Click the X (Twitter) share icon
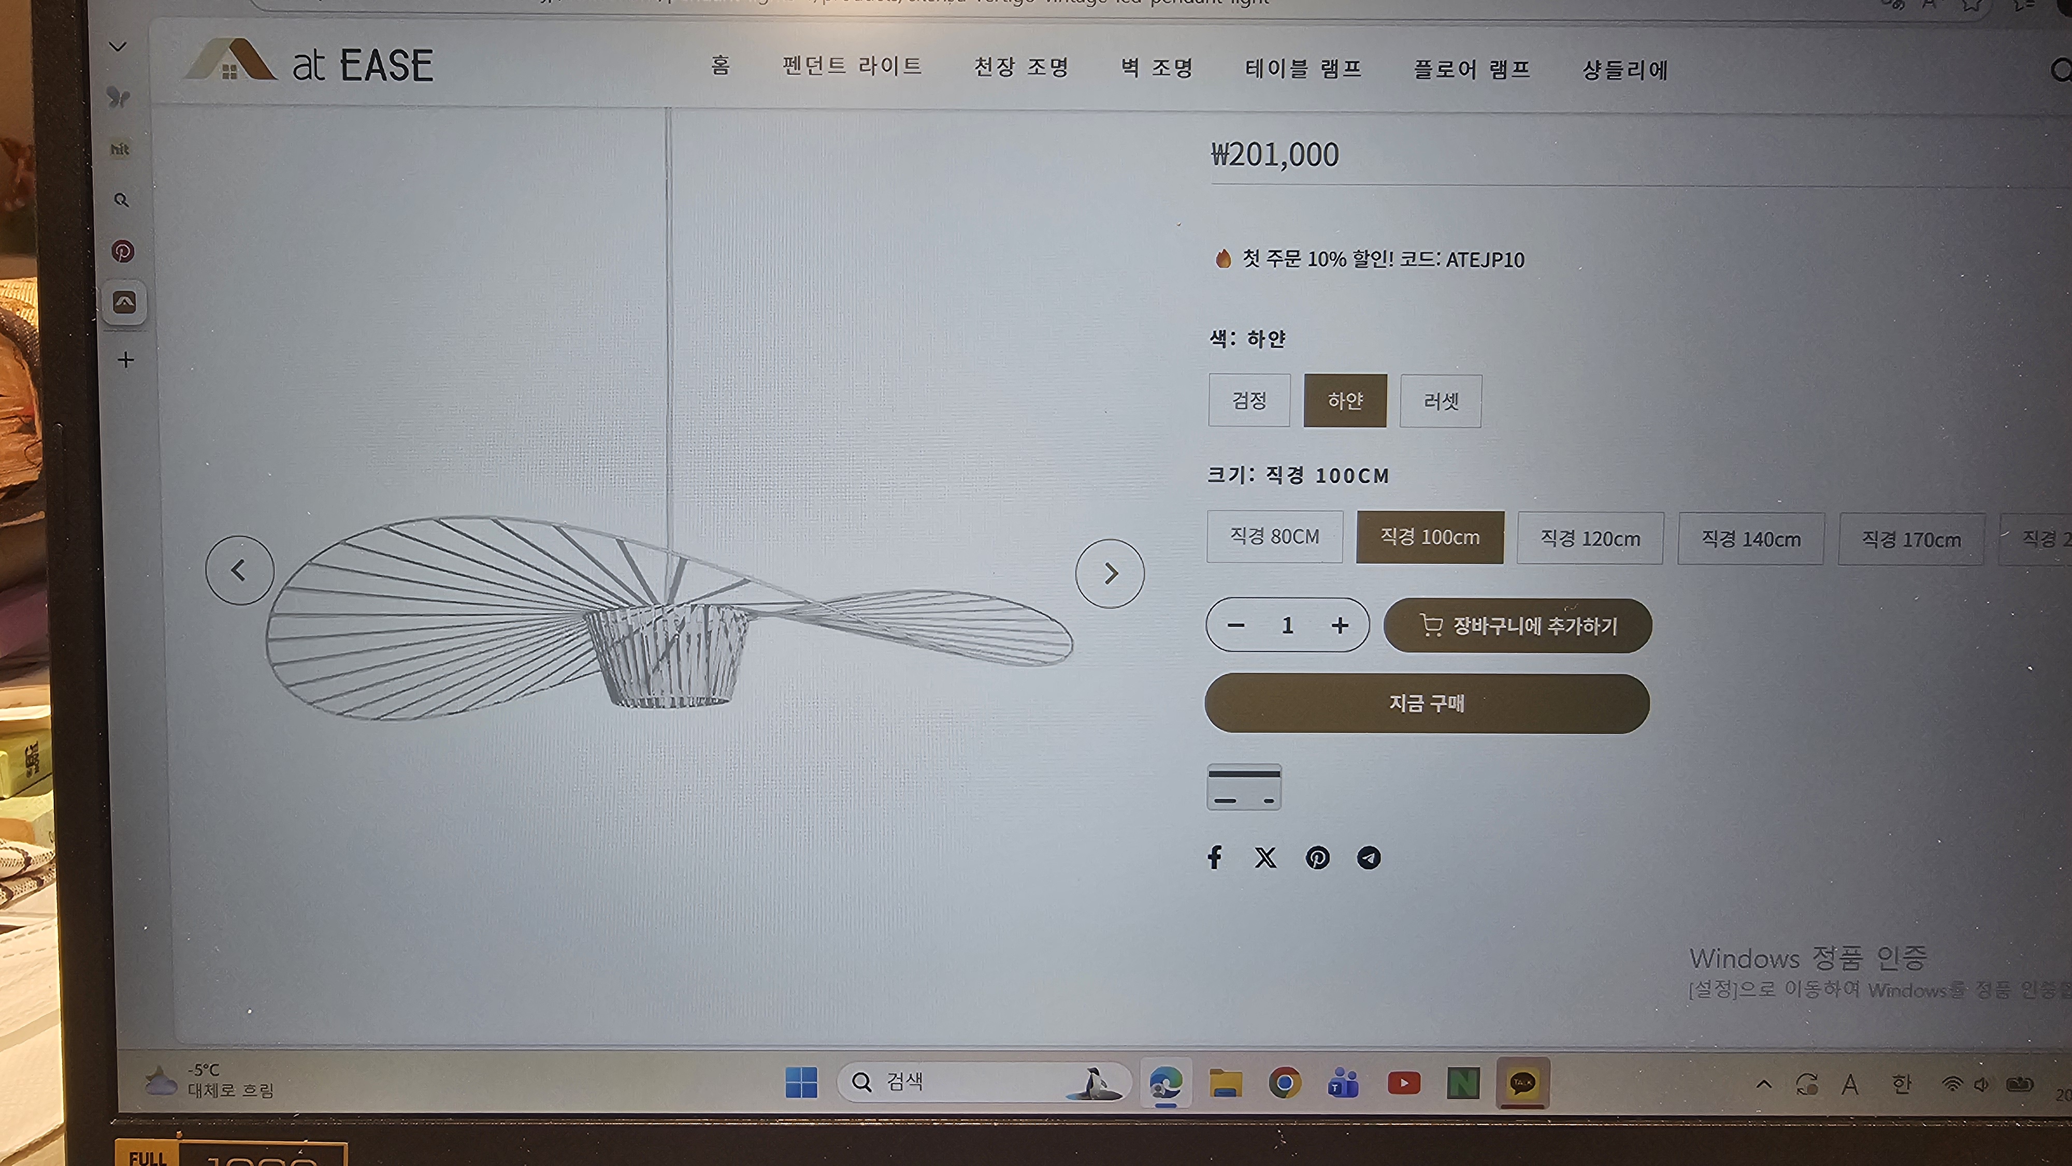2072x1166 pixels. pyautogui.click(x=1265, y=858)
